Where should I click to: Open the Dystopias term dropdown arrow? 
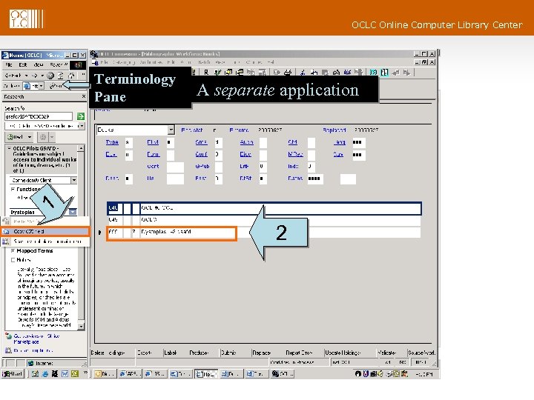click(x=73, y=212)
